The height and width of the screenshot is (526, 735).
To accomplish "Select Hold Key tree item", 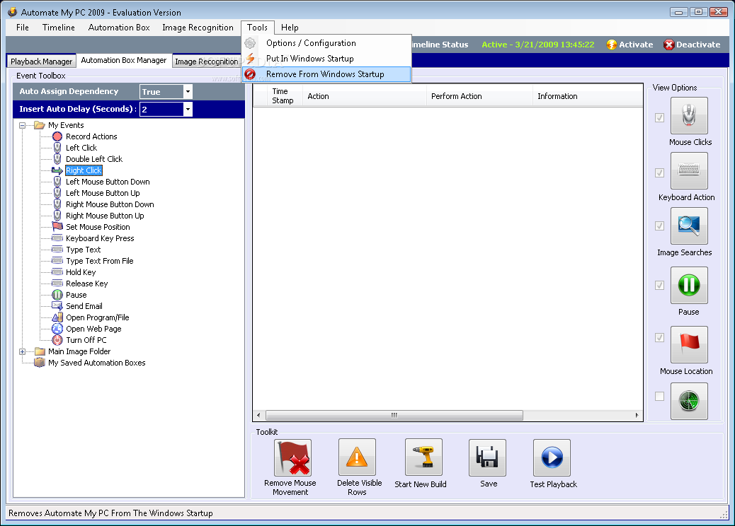I will (81, 272).
